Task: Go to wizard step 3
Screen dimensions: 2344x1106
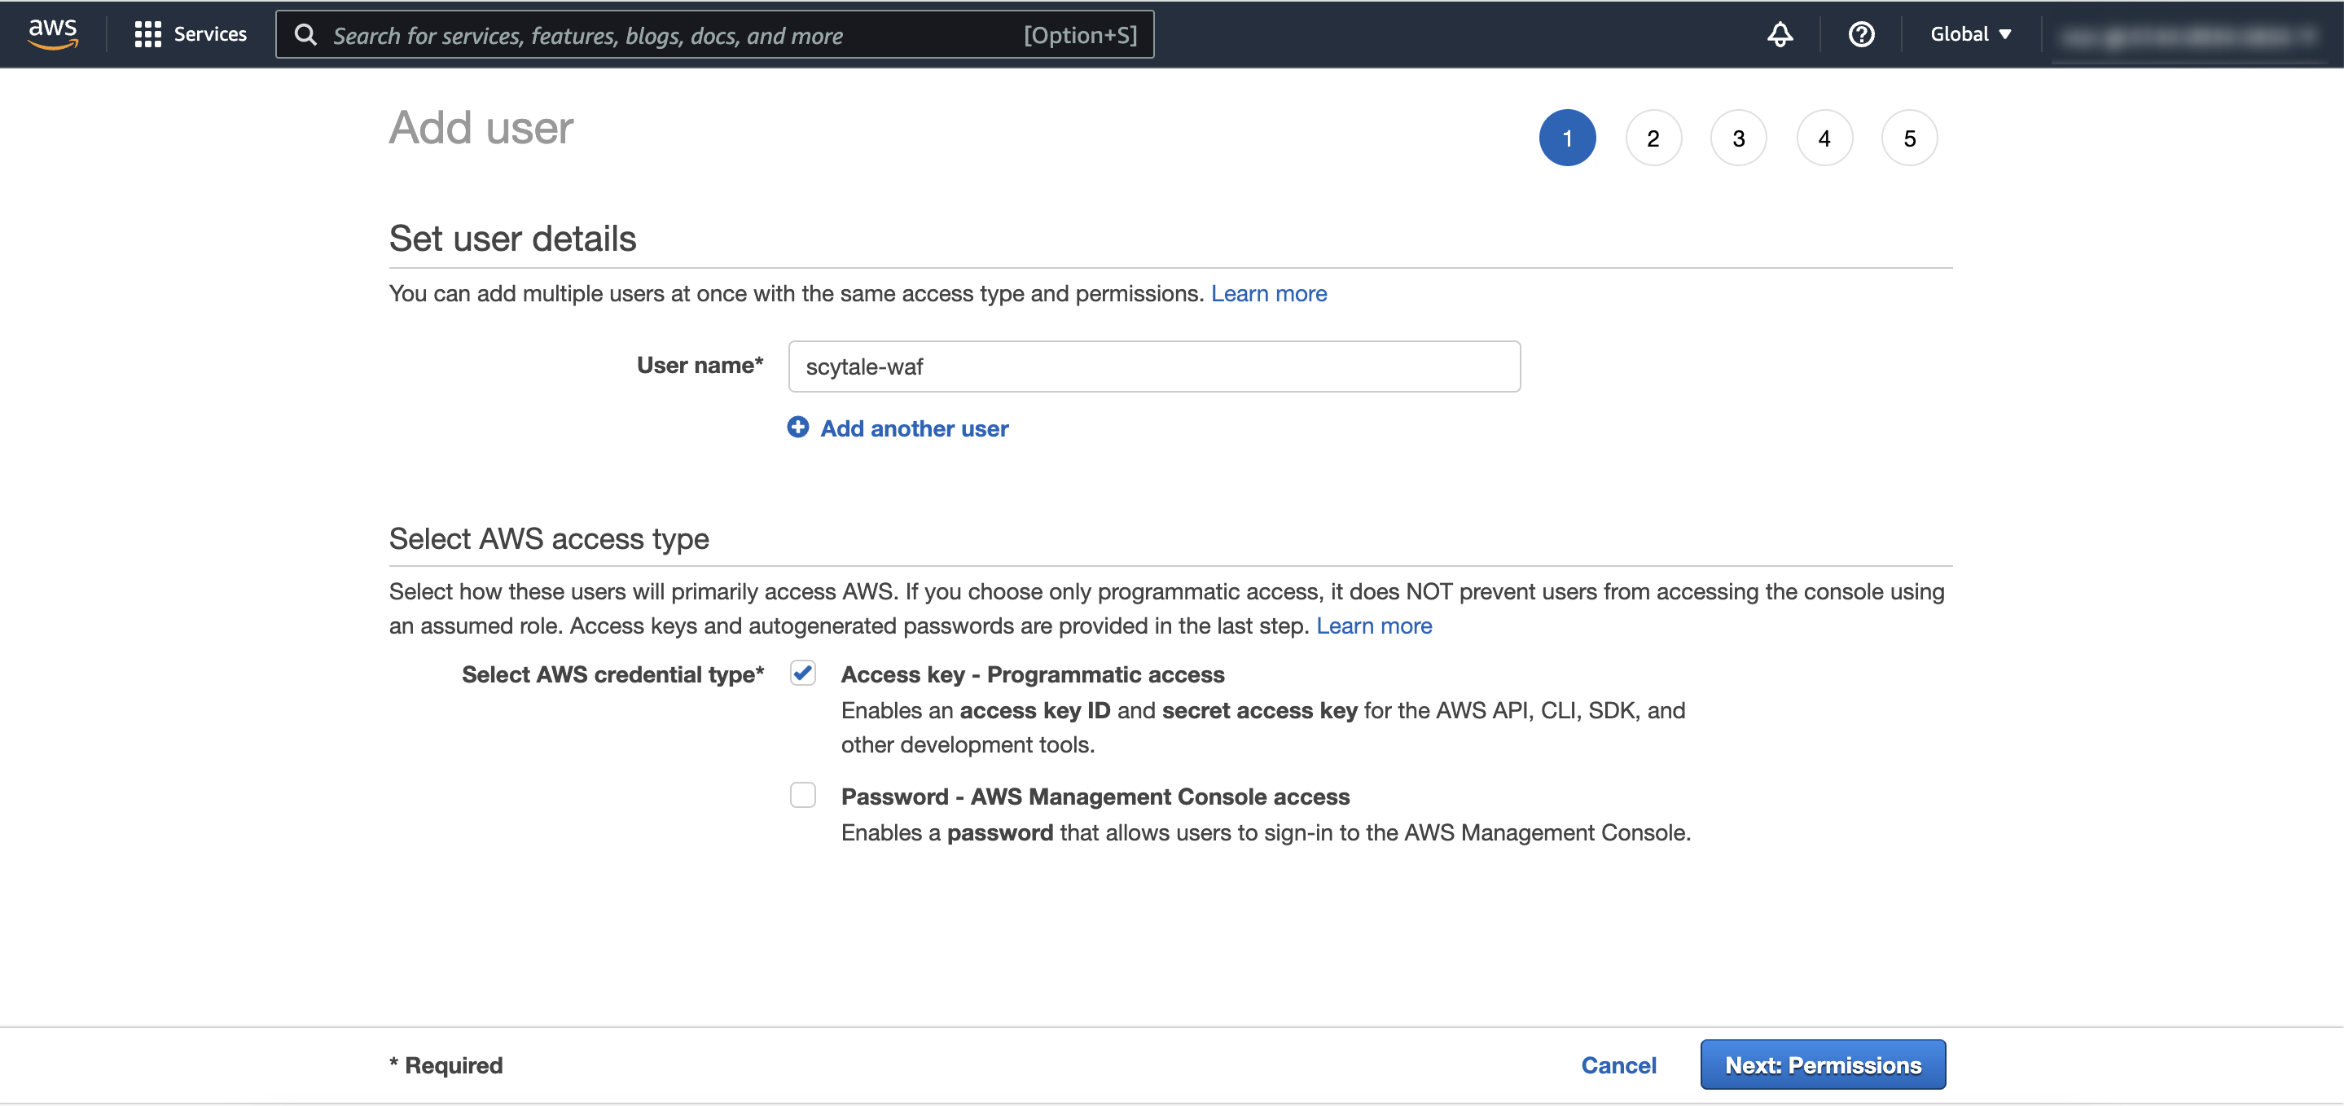Action: [x=1738, y=138]
